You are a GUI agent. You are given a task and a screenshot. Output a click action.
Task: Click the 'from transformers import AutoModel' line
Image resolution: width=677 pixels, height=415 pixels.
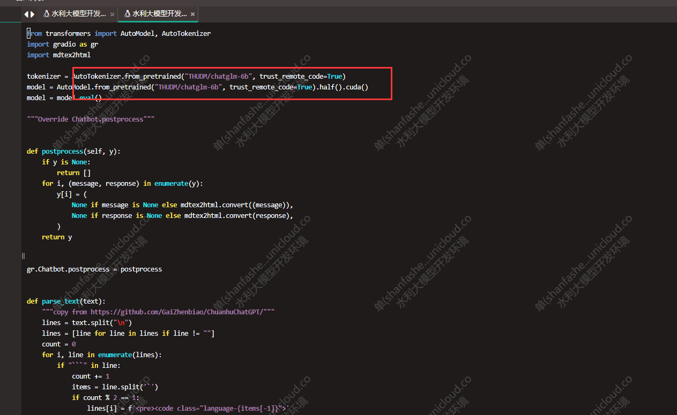[x=119, y=33]
